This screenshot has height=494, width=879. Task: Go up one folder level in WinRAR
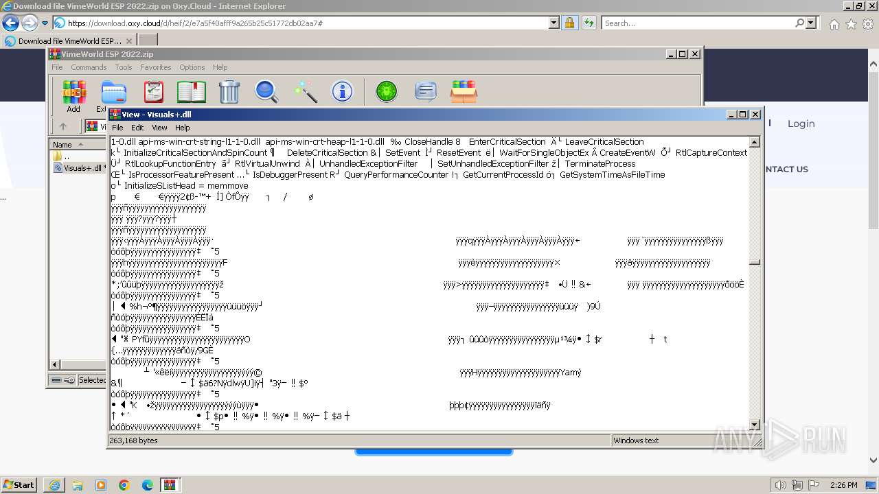coord(63,126)
